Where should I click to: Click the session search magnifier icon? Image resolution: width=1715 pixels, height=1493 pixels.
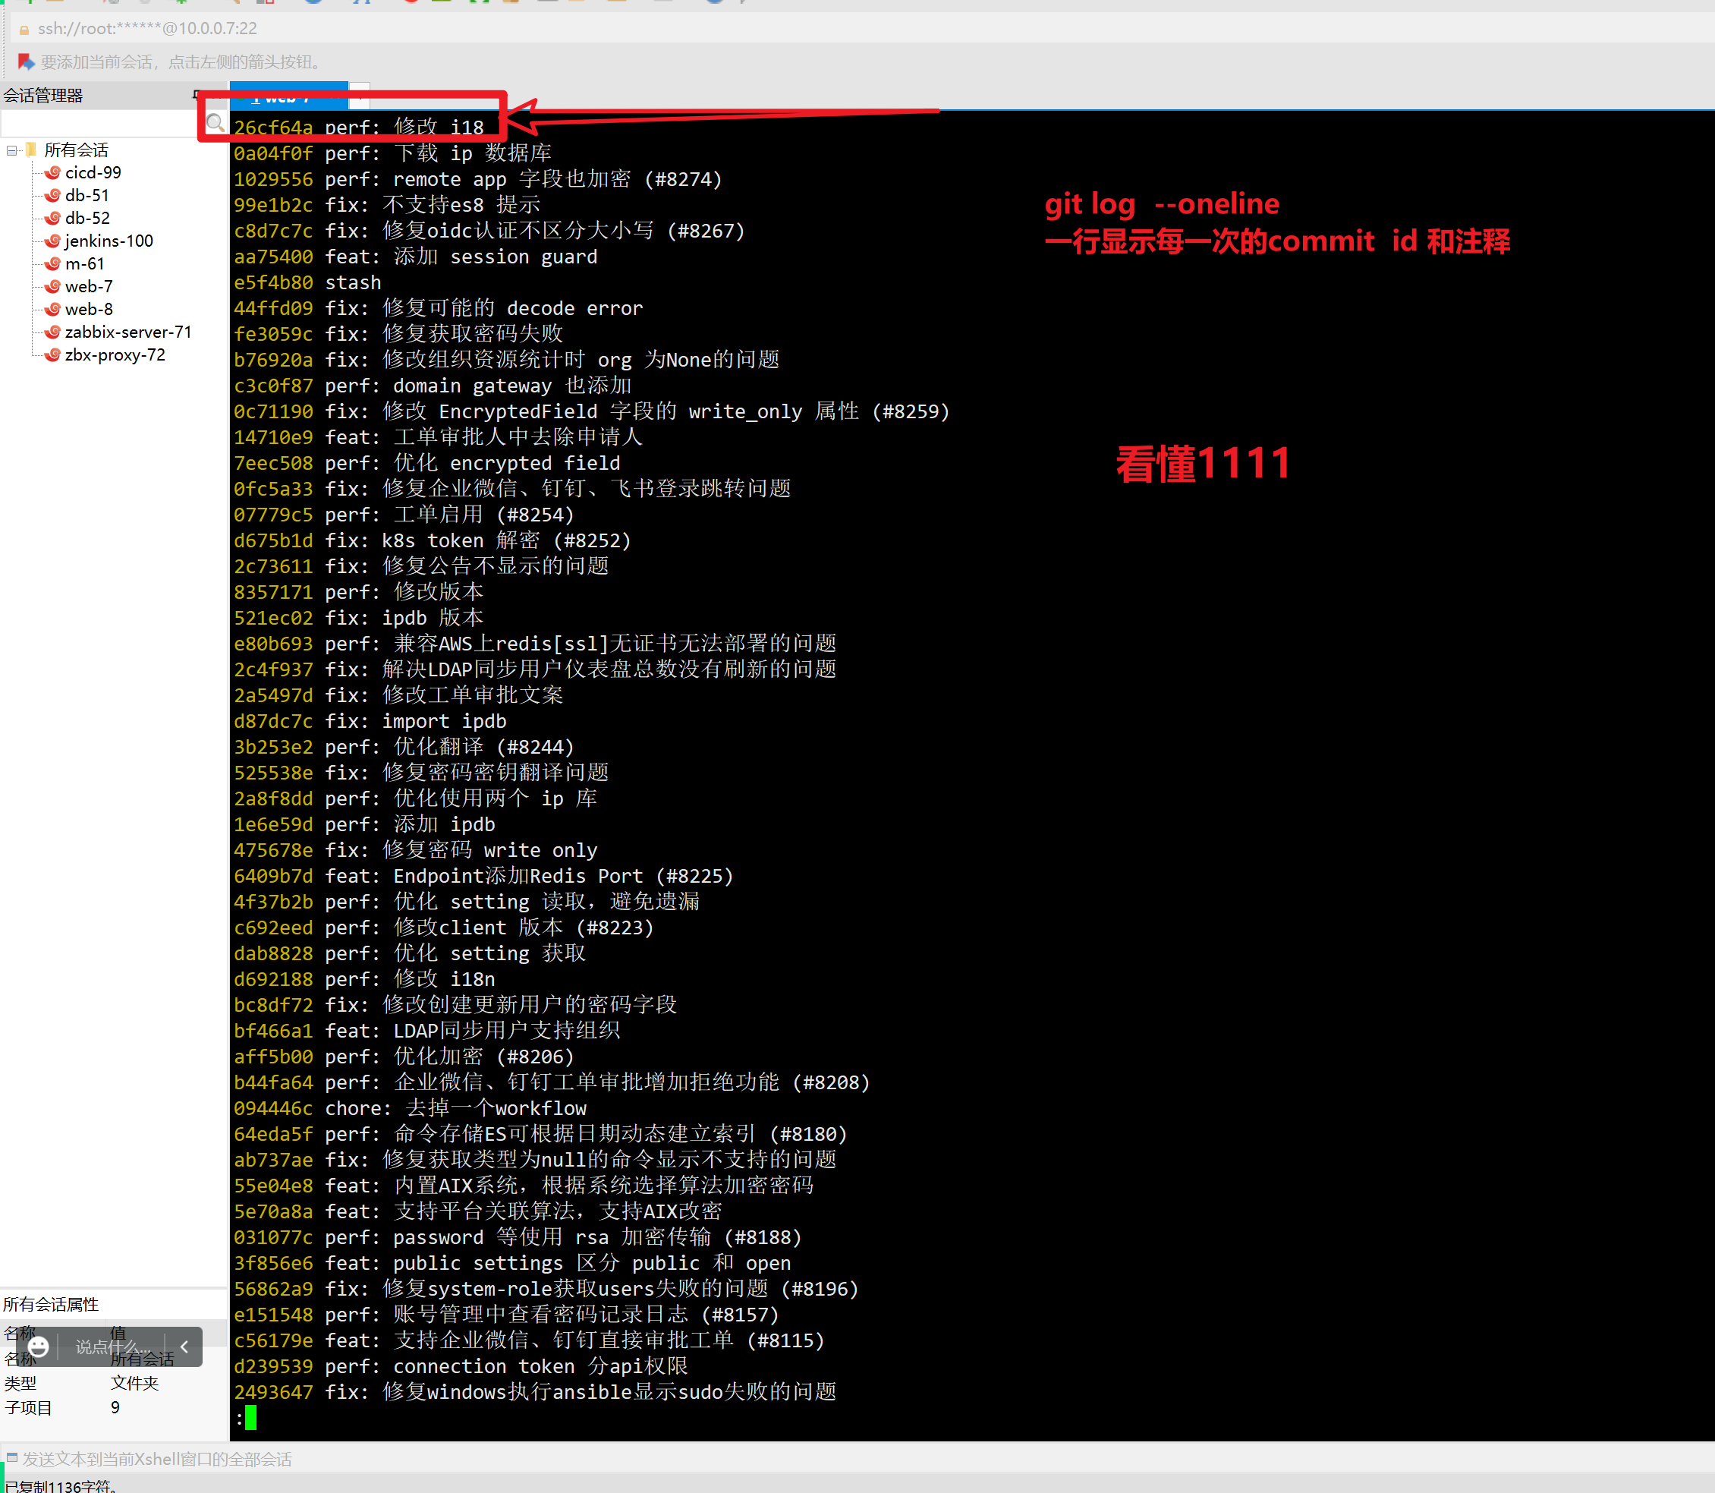coord(215,123)
